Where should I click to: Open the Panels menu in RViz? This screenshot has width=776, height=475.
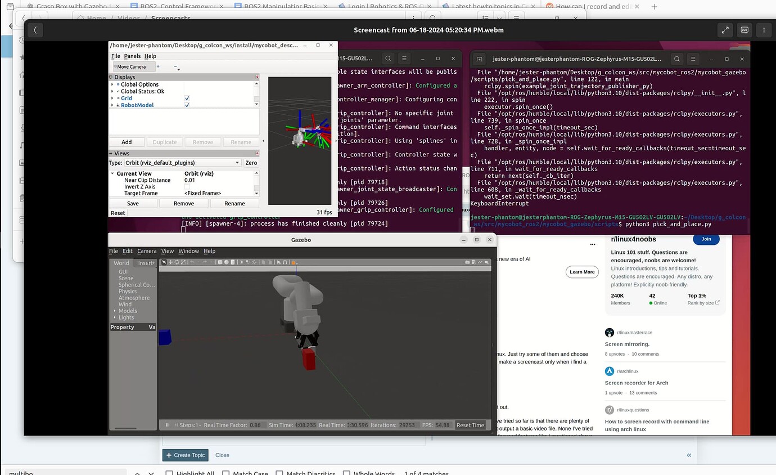[x=132, y=56]
